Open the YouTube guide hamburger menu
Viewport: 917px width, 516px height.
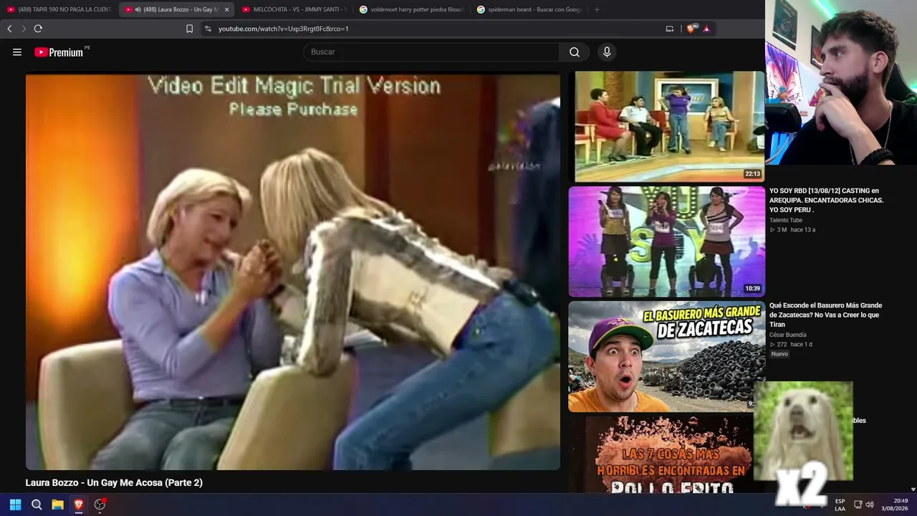[x=17, y=52]
